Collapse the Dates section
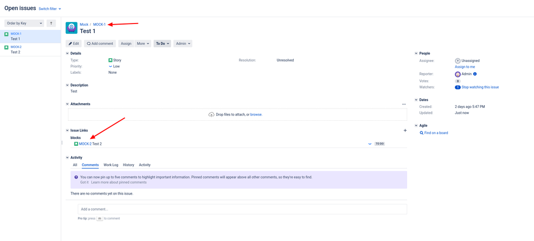 [416, 100]
